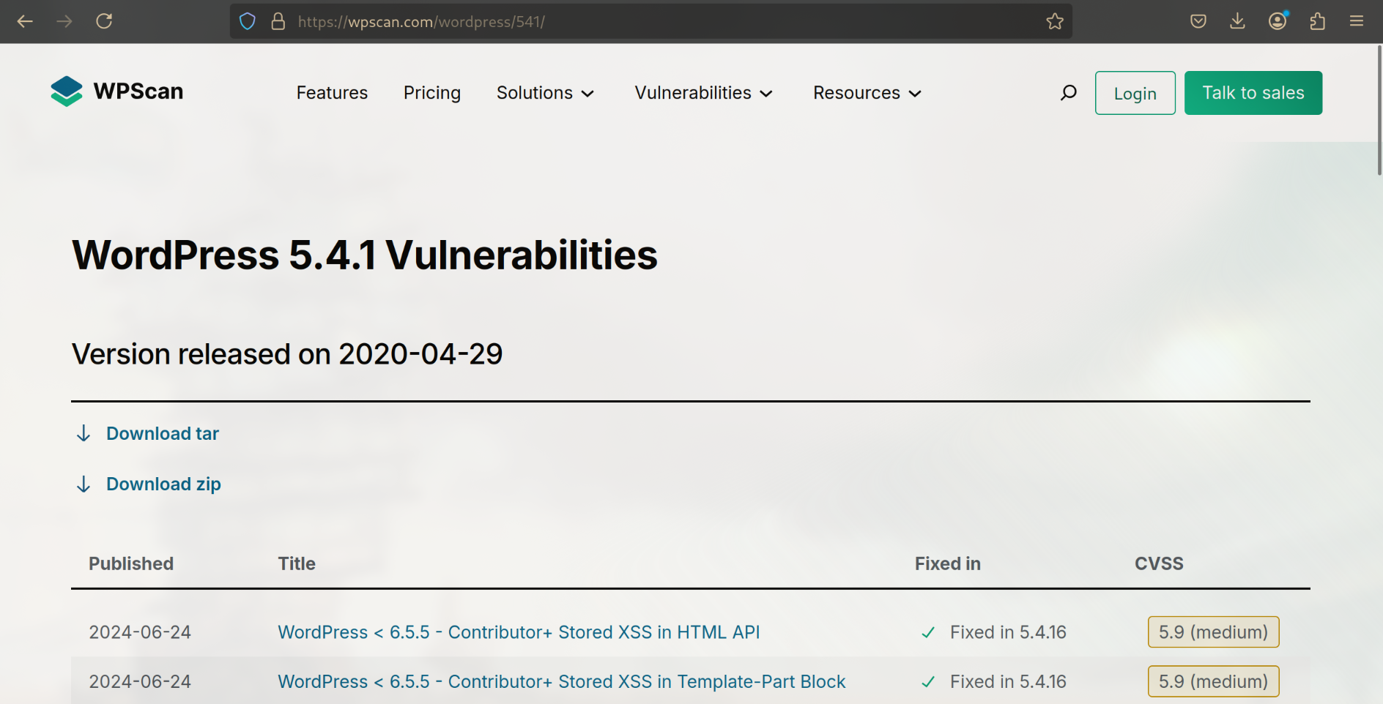1383x704 pixels.
Task: Open the Stored XSS in HTML API link
Action: [x=519, y=632]
